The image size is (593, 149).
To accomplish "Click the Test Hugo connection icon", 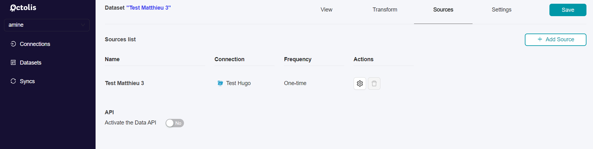I will [220, 83].
